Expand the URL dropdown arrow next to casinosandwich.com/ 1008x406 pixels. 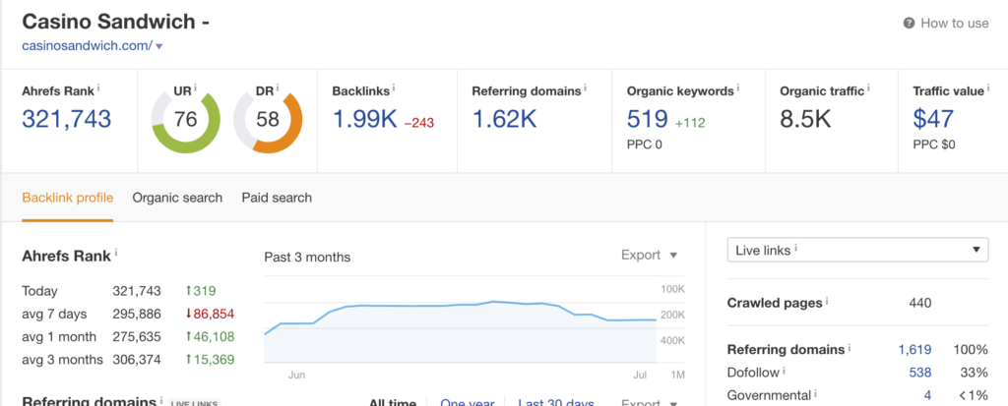(158, 46)
